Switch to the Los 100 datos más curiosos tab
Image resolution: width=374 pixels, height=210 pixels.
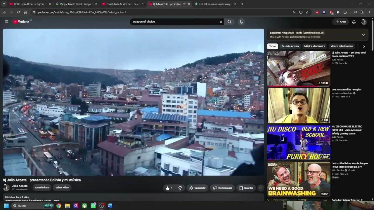coord(216,4)
